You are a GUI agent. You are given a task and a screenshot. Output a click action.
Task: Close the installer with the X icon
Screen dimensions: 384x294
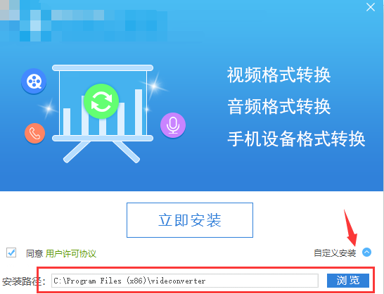371,7
